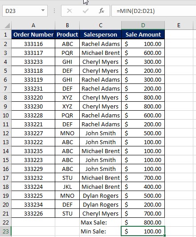Viewport: 196px width, 237px height.
Task: Click the Select All corner triangle
Action: 7,25
